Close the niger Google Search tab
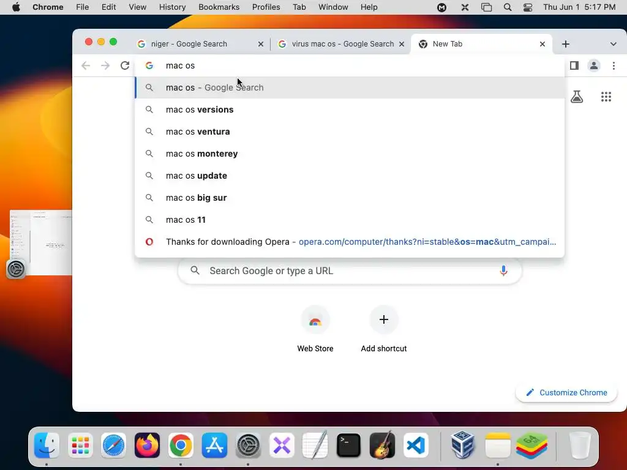 pos(261,44)
